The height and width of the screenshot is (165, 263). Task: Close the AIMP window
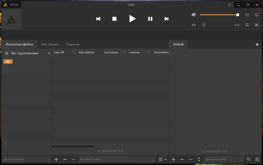(x=257, y=5)
